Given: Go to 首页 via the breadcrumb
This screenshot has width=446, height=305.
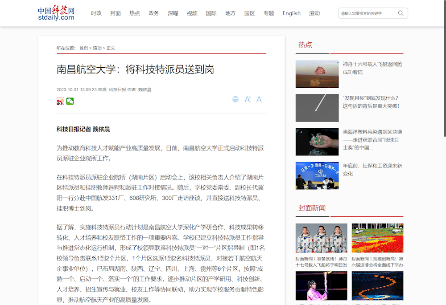Looking at the screenshot, I should [x=83, y=48].
